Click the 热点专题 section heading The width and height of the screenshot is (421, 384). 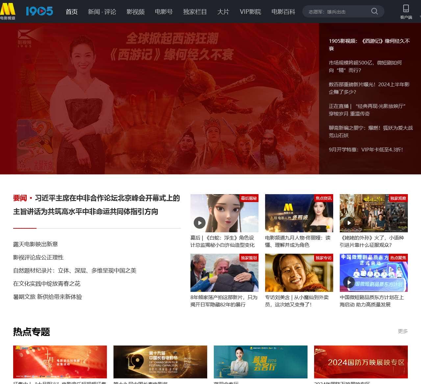(x=32, y=332)
